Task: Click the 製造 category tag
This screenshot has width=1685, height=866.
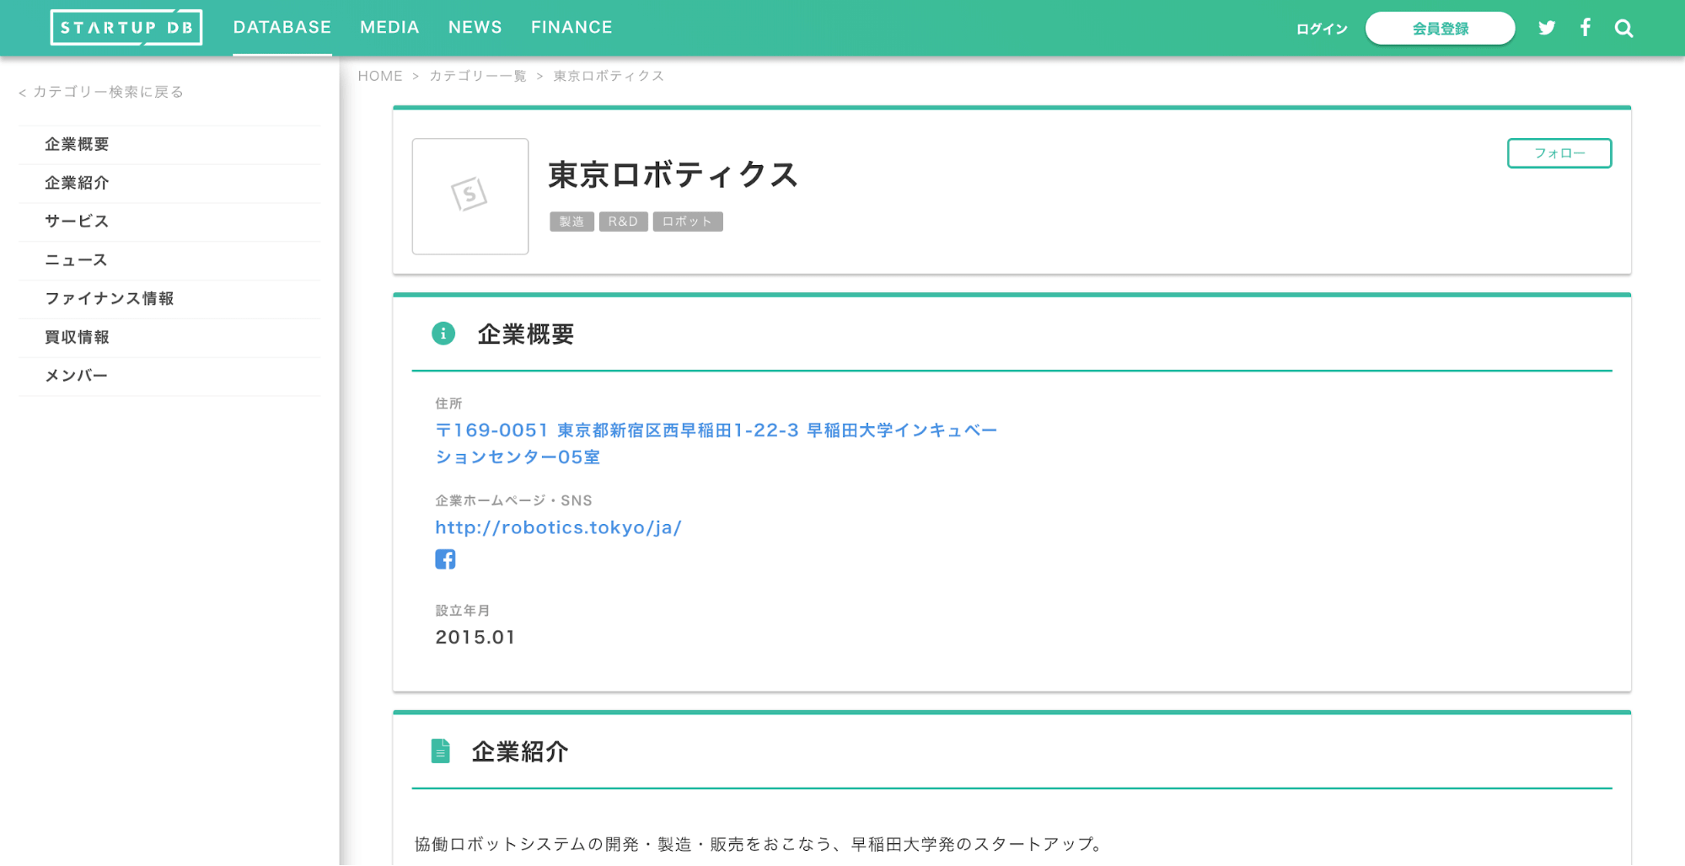Action: 572,222
